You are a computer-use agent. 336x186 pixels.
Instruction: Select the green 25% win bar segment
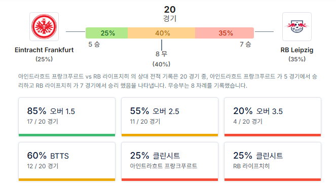(x=107, y=33)
